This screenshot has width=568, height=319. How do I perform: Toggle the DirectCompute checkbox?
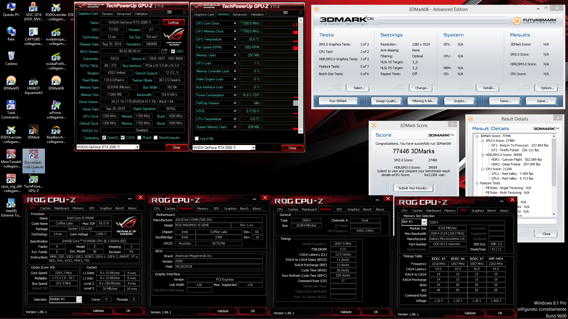pos(155,138)
